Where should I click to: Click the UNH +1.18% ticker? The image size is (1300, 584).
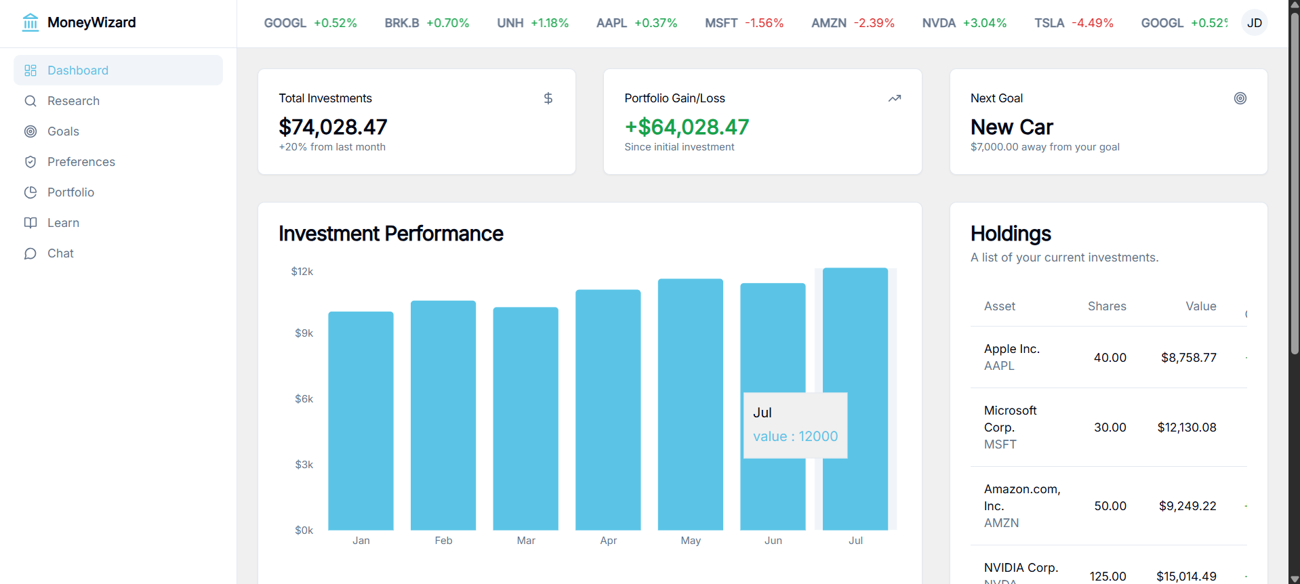tap(533, 23)
